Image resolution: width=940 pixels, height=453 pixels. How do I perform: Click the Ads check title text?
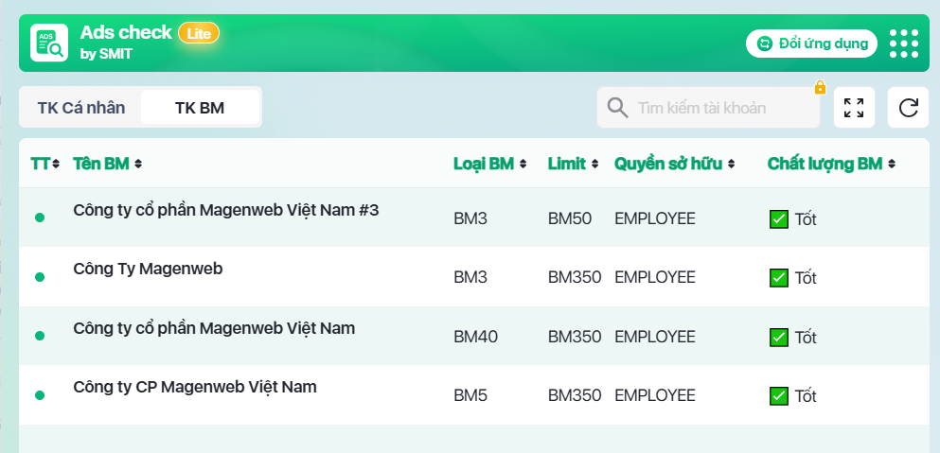tap(126, 32)
